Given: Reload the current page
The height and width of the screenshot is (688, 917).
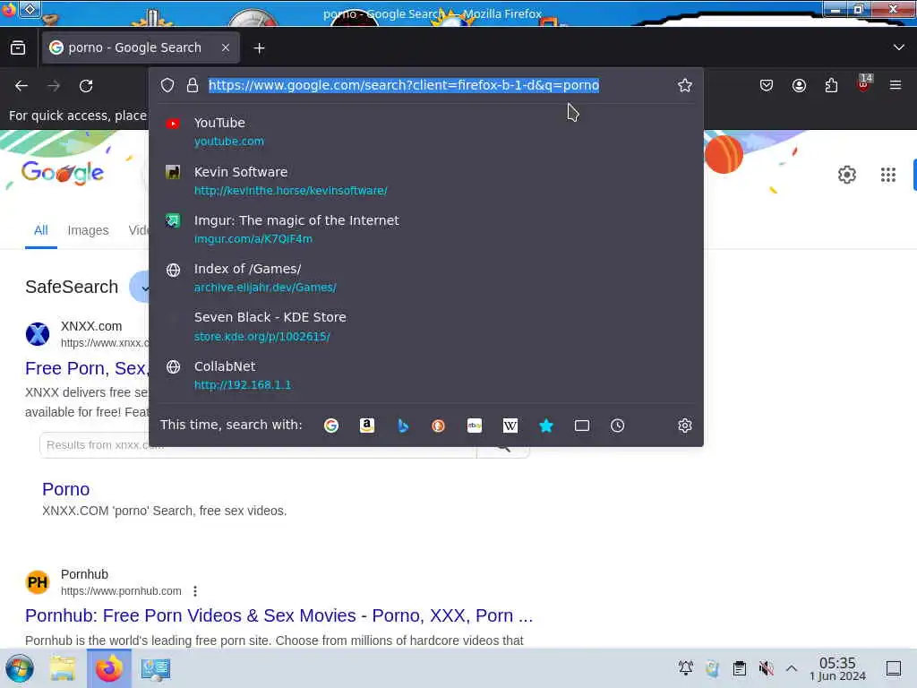Looking at the screenshot, I should pyautogui.click(x=86, y=86).
